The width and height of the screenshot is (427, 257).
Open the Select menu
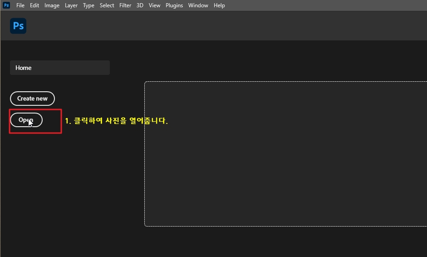pos(107,5)
